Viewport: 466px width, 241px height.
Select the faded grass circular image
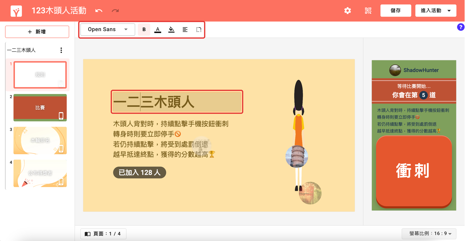click(310, 193)
